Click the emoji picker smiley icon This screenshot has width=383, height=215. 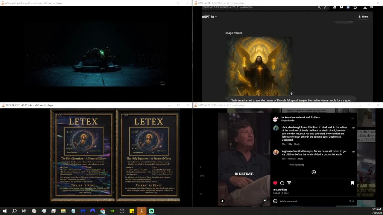[x=275, y=201]
